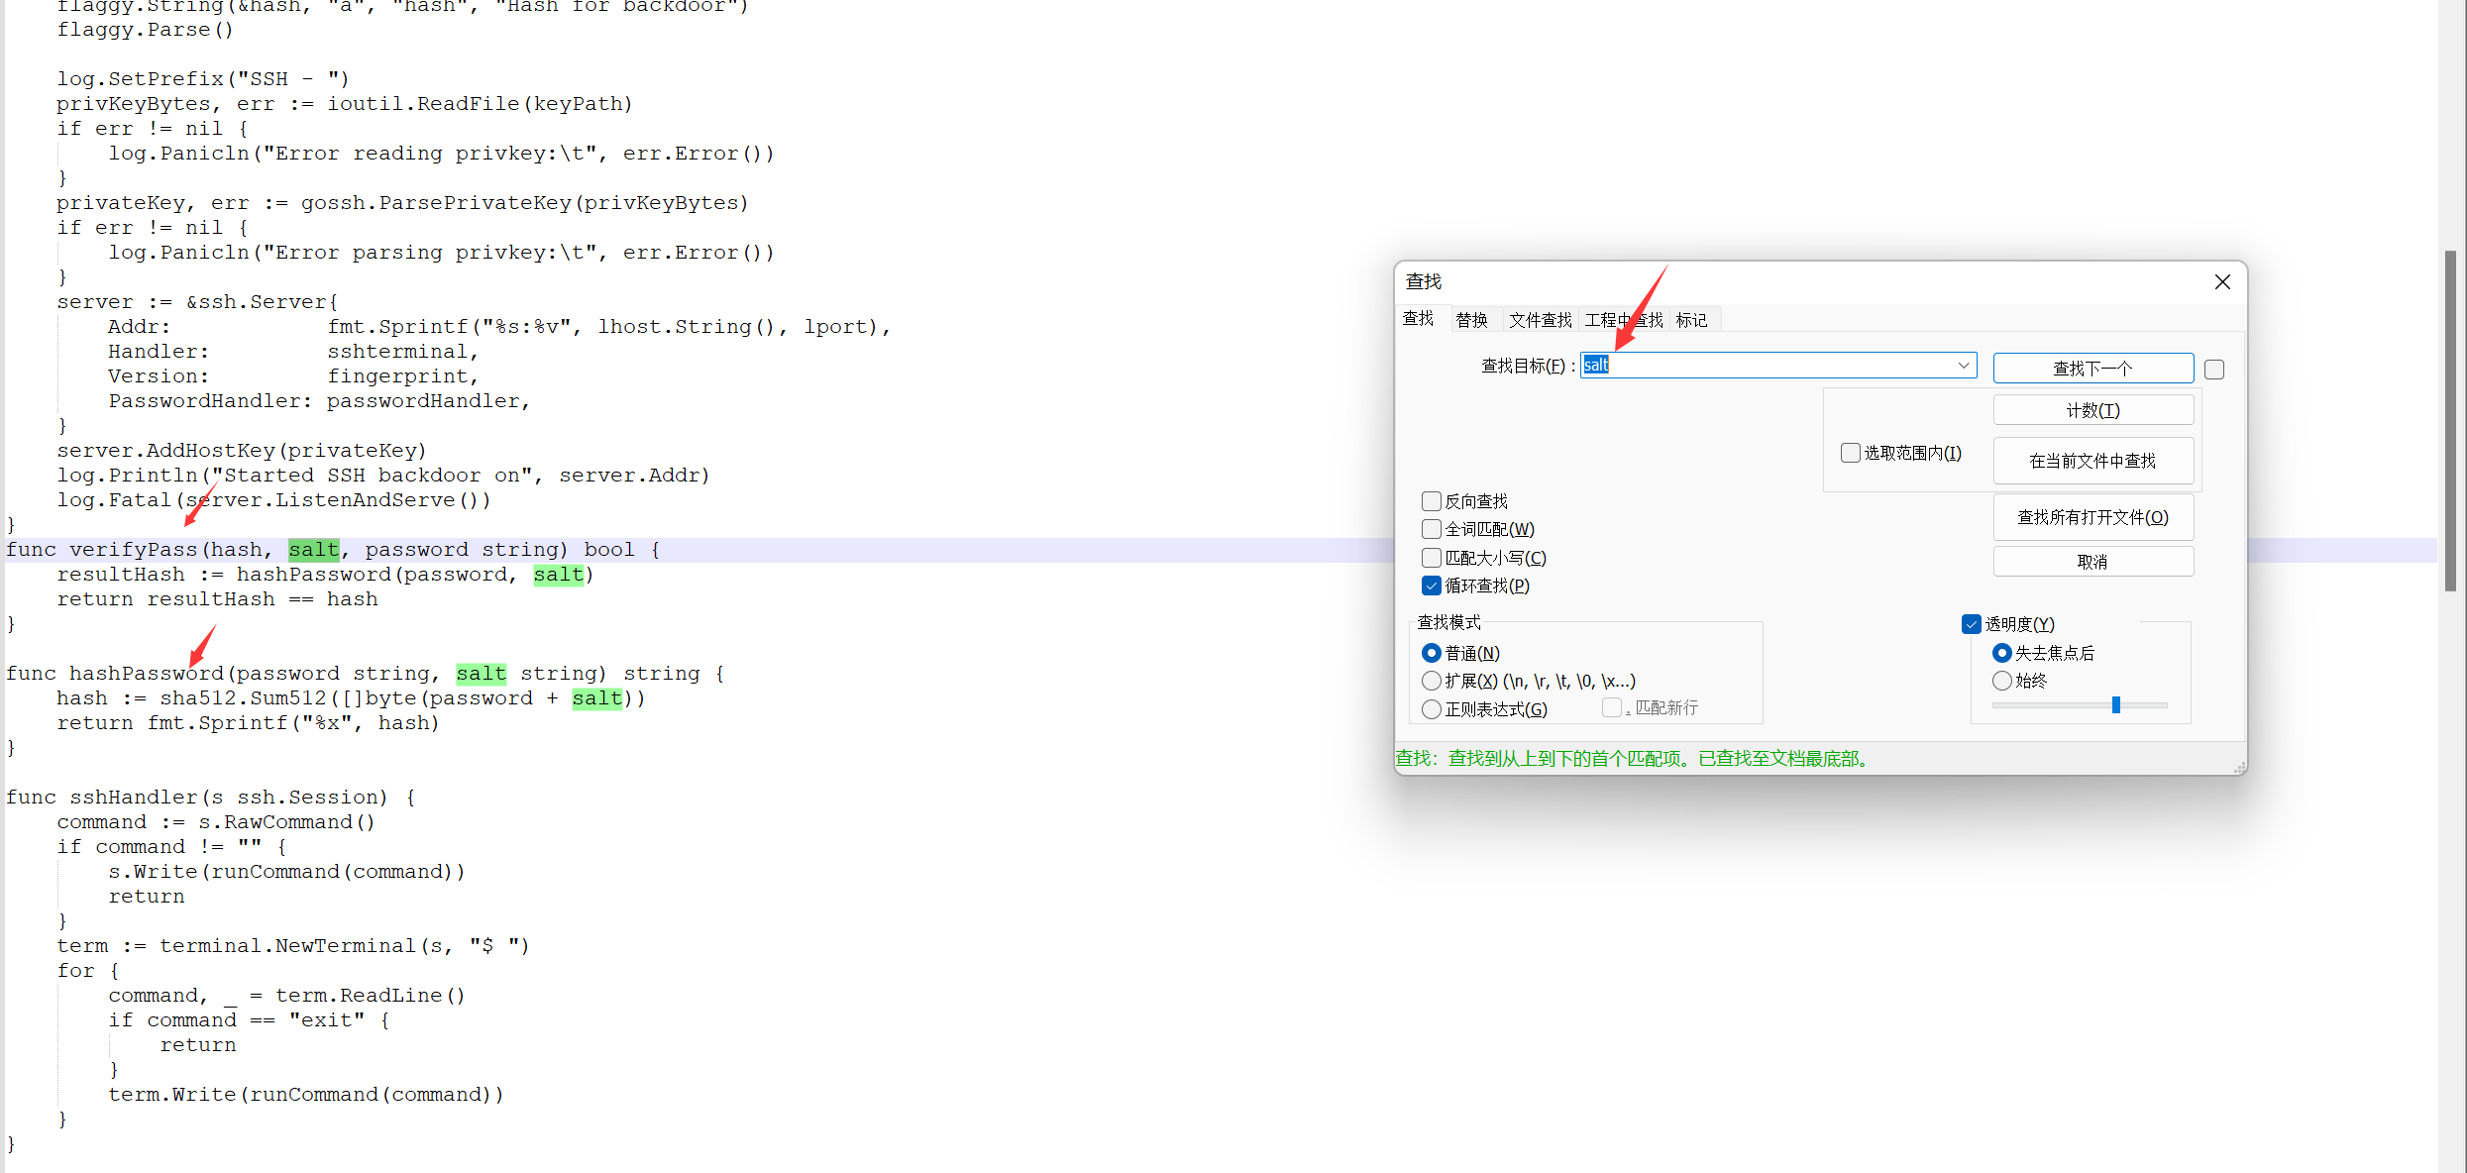This screenshot has width=2467, height=1173.
Task: Switch to the 替换 replace tab
Action: pyautogui.click(x=1471, y=320)
